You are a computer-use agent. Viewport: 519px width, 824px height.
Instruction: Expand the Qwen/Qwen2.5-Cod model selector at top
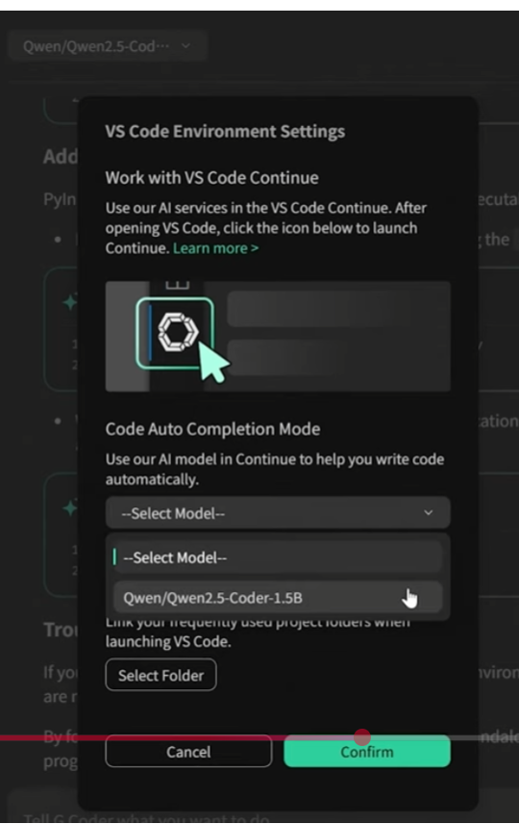coord(107,46)
